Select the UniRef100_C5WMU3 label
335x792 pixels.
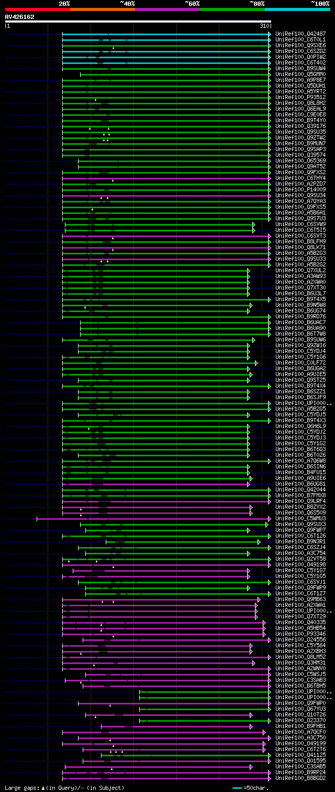pyautogui.click(x=300, y=518)
